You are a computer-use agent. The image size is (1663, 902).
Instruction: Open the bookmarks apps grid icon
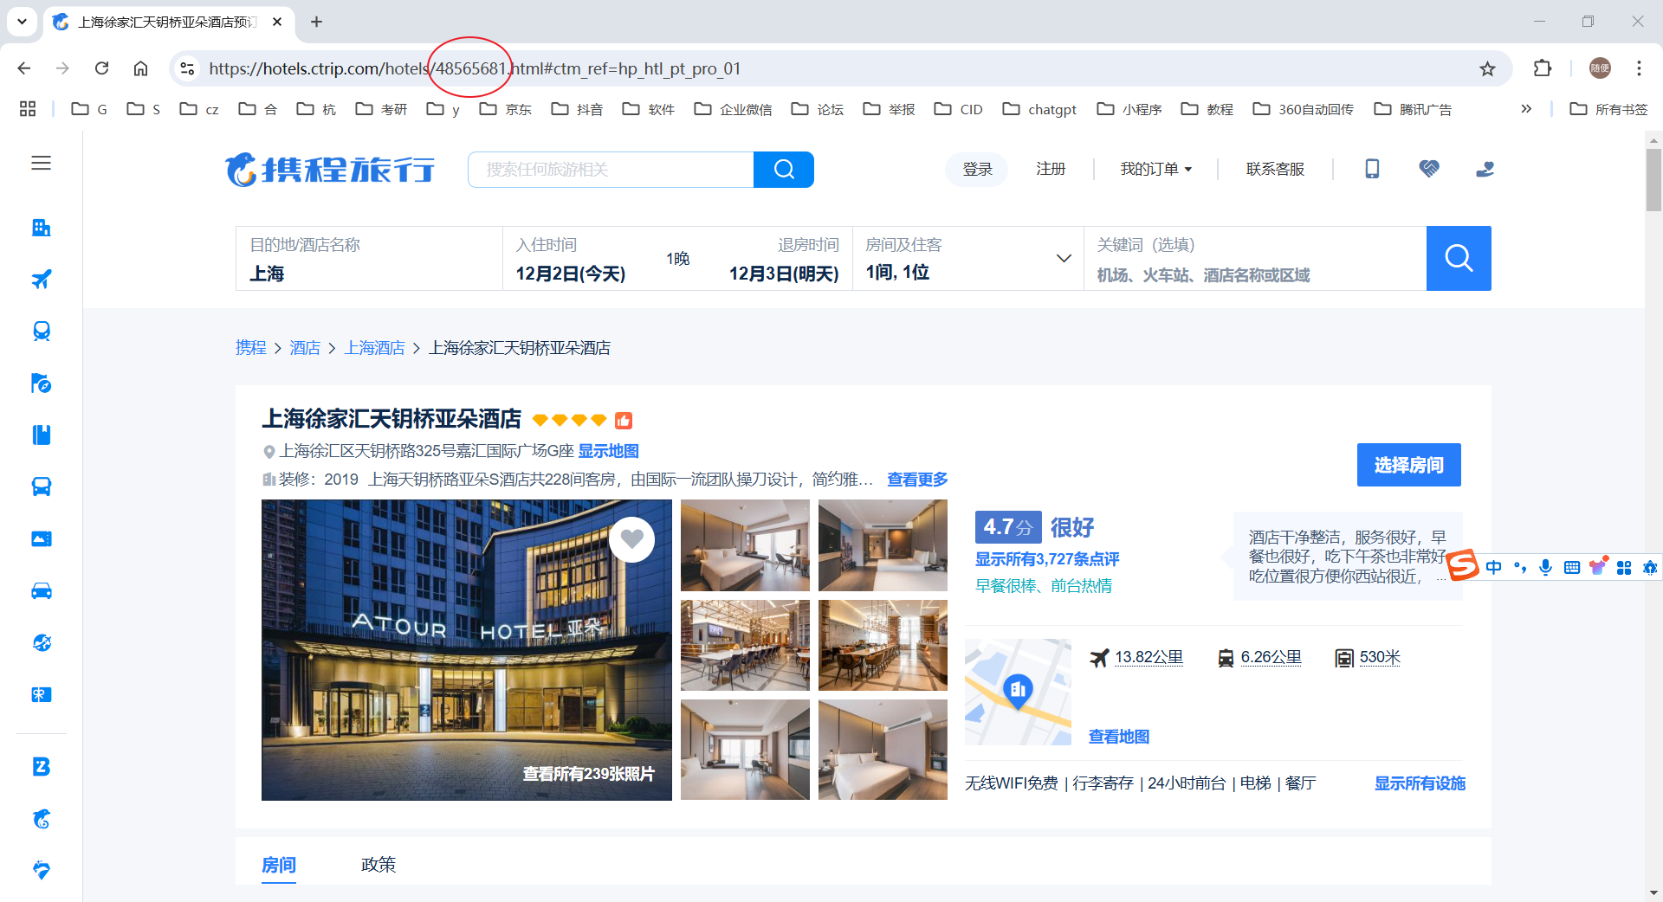click(x=28, y=109)
